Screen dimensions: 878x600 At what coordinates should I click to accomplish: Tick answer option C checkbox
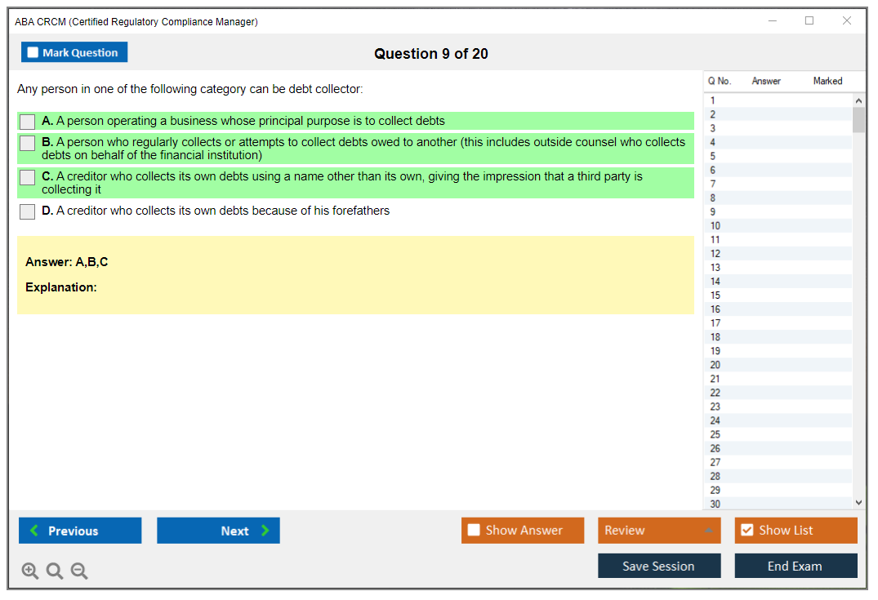click(28, 177)
